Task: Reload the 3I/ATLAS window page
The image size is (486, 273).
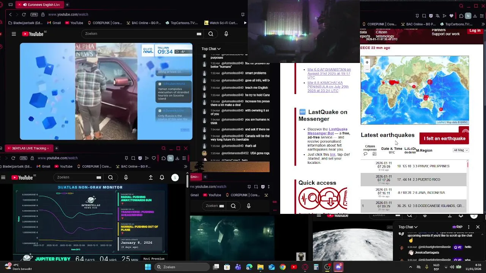Action: coord(13,158)
